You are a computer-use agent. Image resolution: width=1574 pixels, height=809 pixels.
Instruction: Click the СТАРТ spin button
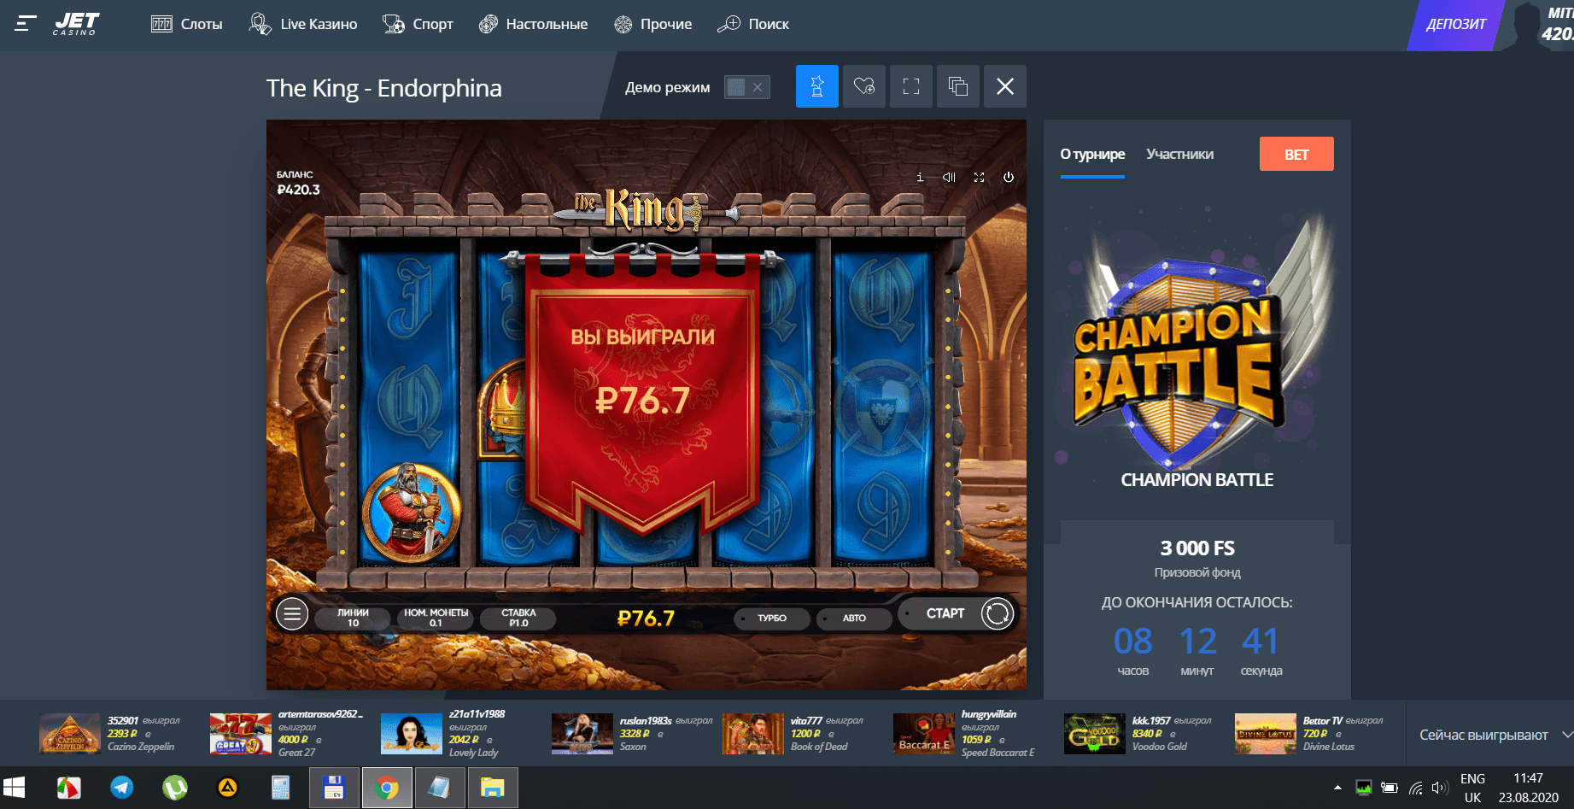click(945, 613)
